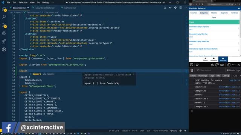241x135 pixels.
Task: Toggle responsive design mode icon in devtools
Action: tap(229, 65)
